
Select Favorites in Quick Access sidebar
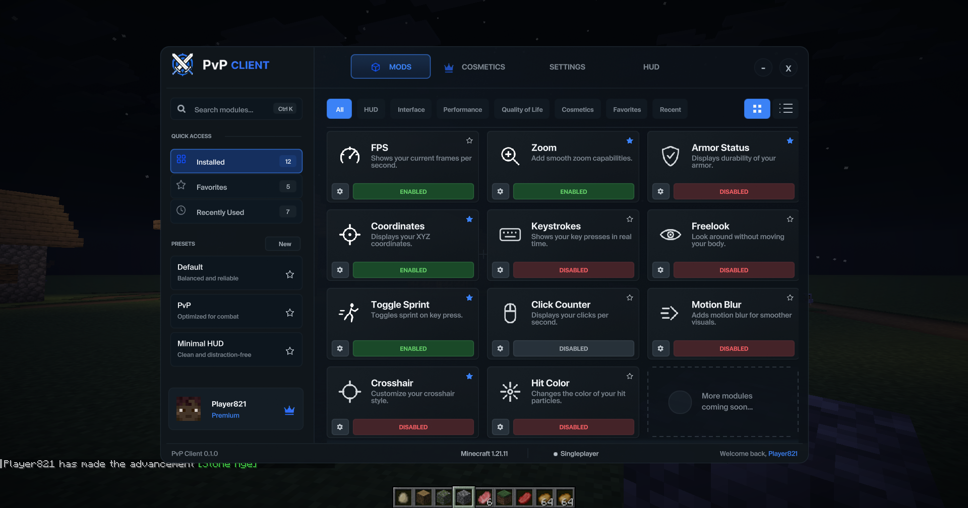point(236,187)
